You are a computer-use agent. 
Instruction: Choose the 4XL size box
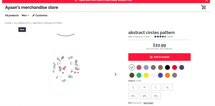(x=145, y=96)
